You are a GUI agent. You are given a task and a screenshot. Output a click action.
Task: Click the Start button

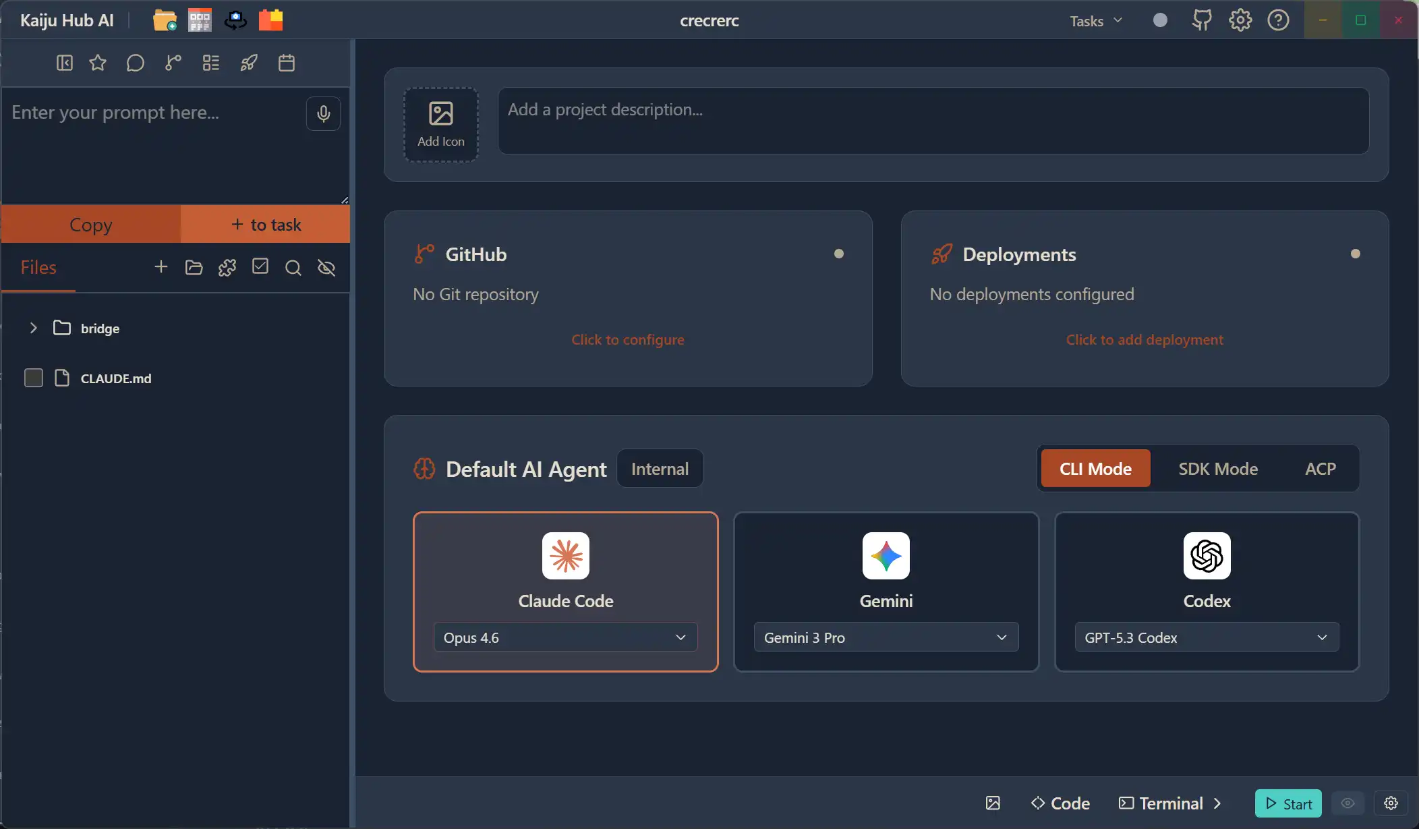(1288, 803)
